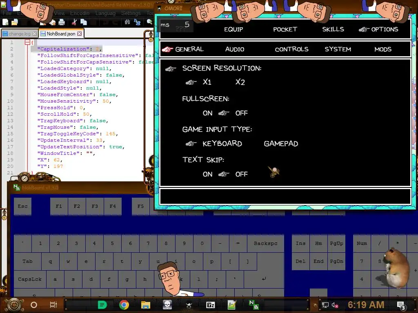Image resolution: width=418 pixels, height=313 pixels.
Task: Open the SKILLS menu in OMORI
Action: click(333, 29)
